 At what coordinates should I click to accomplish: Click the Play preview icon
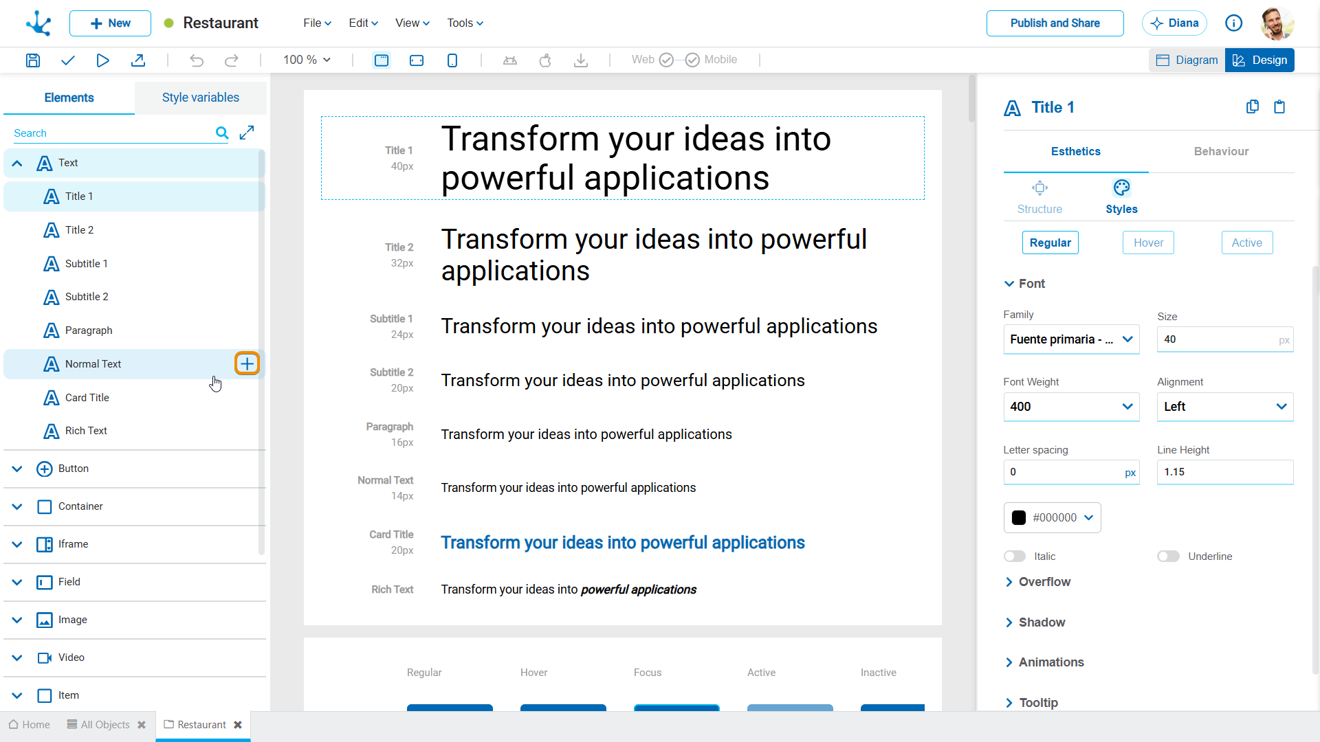coord(102,60)
